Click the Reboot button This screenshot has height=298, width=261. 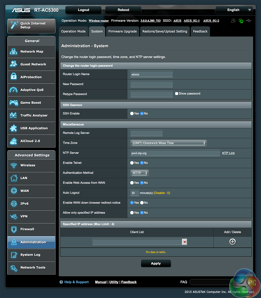[123, 10]
